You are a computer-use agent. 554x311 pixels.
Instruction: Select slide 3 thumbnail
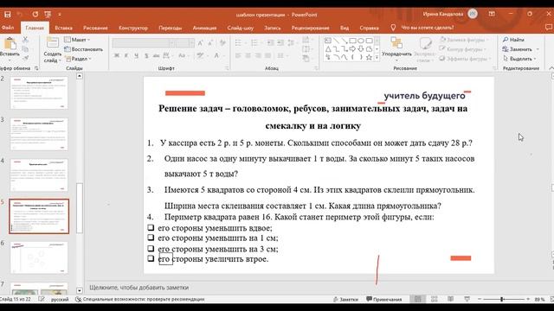coord(39,135)
